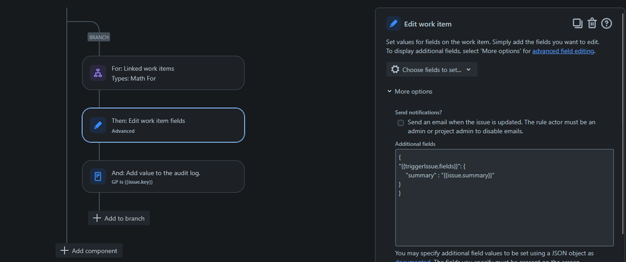The height and width of the screenshot is (262, 626).
Task: Toggle Send an email notification checkbox
Action: click(x=400, y=123)
